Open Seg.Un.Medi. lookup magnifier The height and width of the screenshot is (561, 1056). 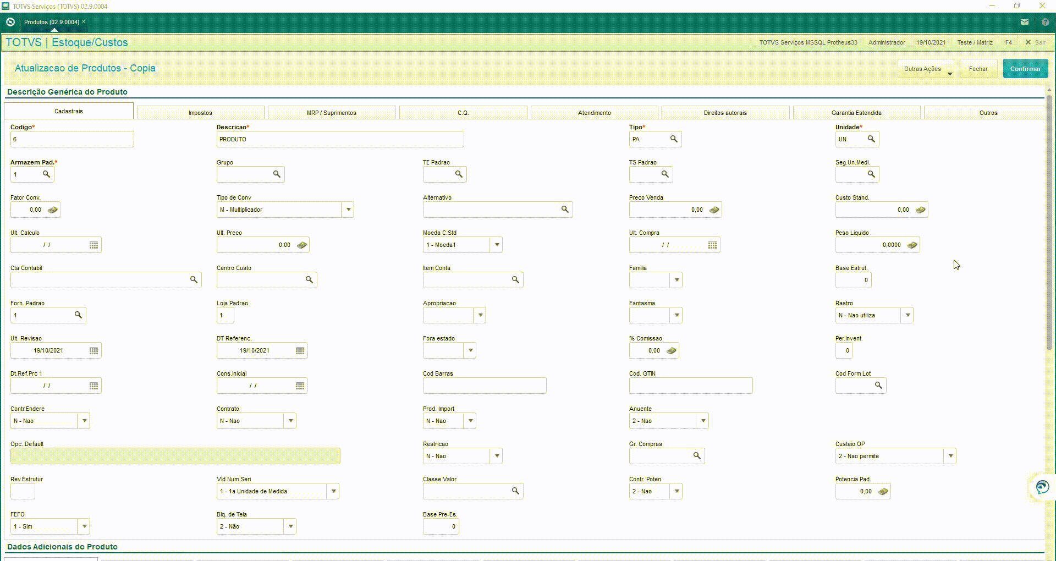872,174
